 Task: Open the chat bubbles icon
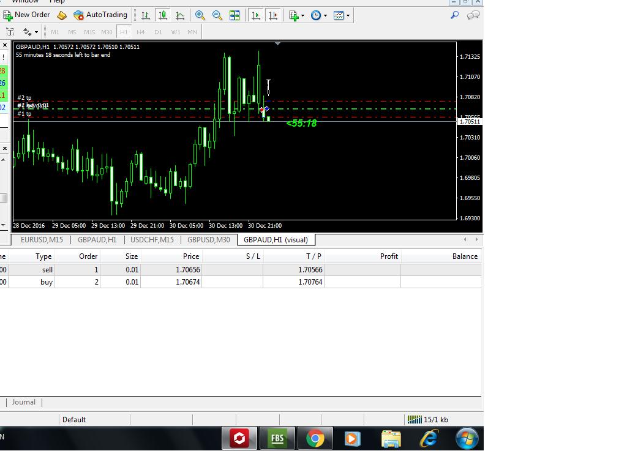[473, 15]
